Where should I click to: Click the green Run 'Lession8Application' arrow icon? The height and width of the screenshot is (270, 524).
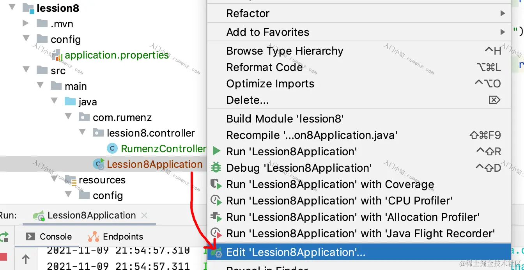(216, 151)
